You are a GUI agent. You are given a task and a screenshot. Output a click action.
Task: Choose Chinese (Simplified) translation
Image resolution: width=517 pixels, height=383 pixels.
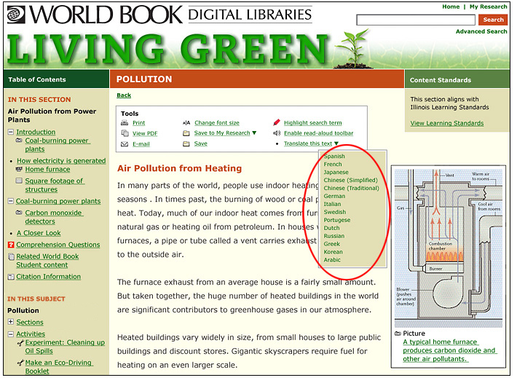tap(351, 180)
